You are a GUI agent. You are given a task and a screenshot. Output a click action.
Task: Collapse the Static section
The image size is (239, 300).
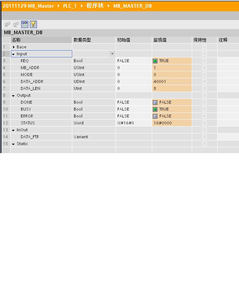(13, 144)
